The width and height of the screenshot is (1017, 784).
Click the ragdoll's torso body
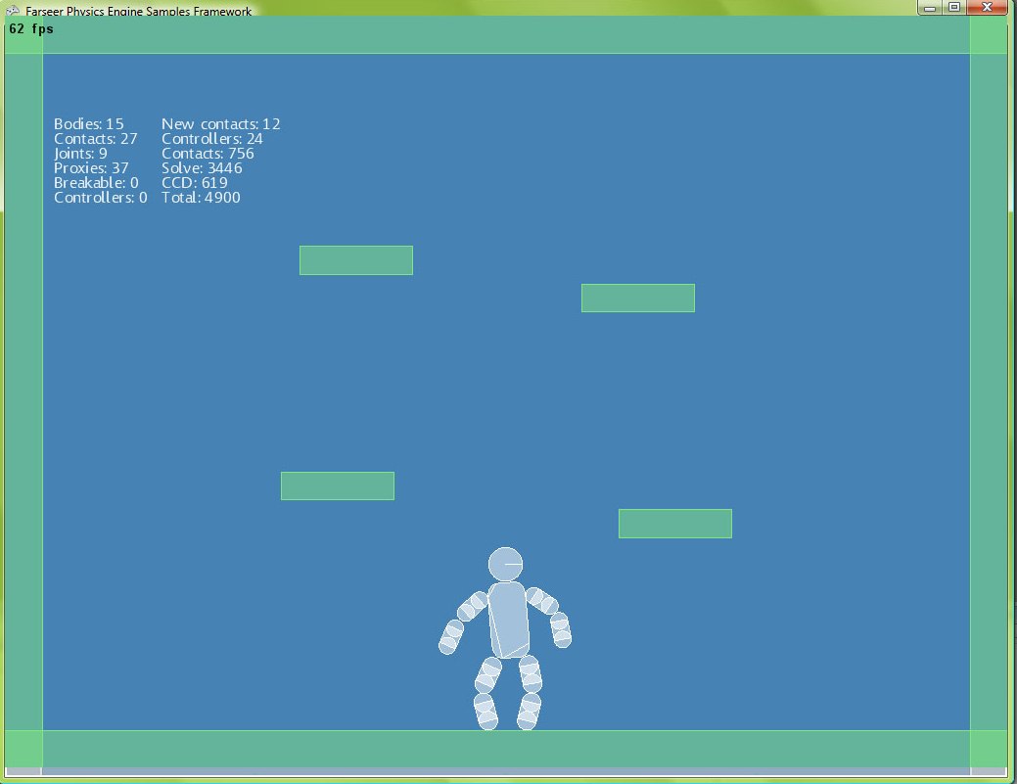click(x=508, y=619)
